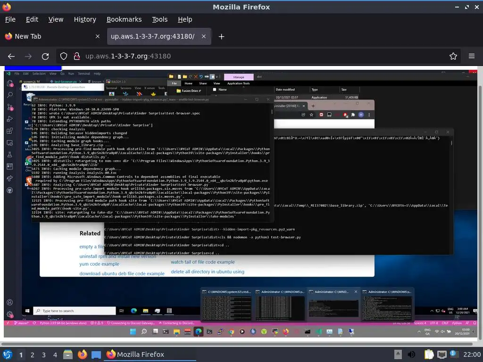Switch to workspace 2
The image size is (483, 362).
[x=33, y=355]
